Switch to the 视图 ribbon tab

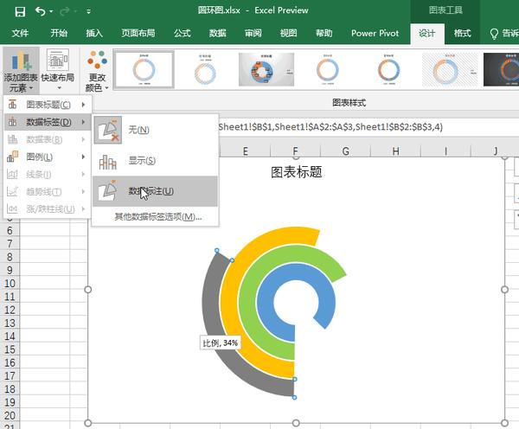[289, 33]
